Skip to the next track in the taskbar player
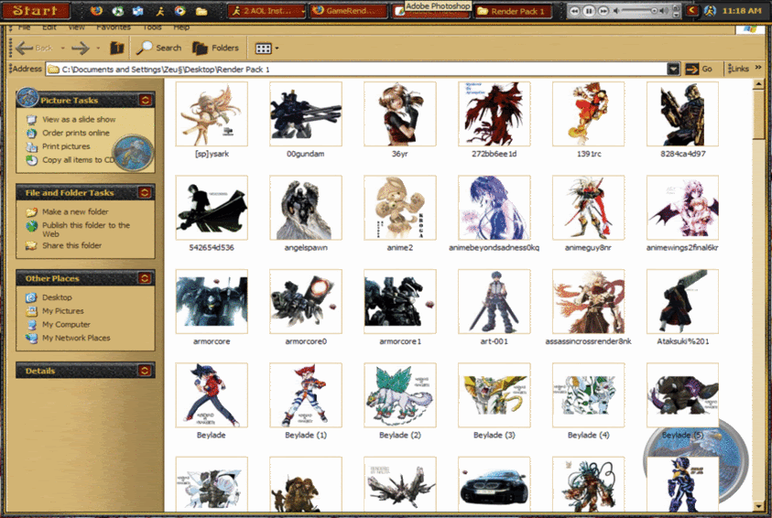772x518 pixels. [603, 10]
